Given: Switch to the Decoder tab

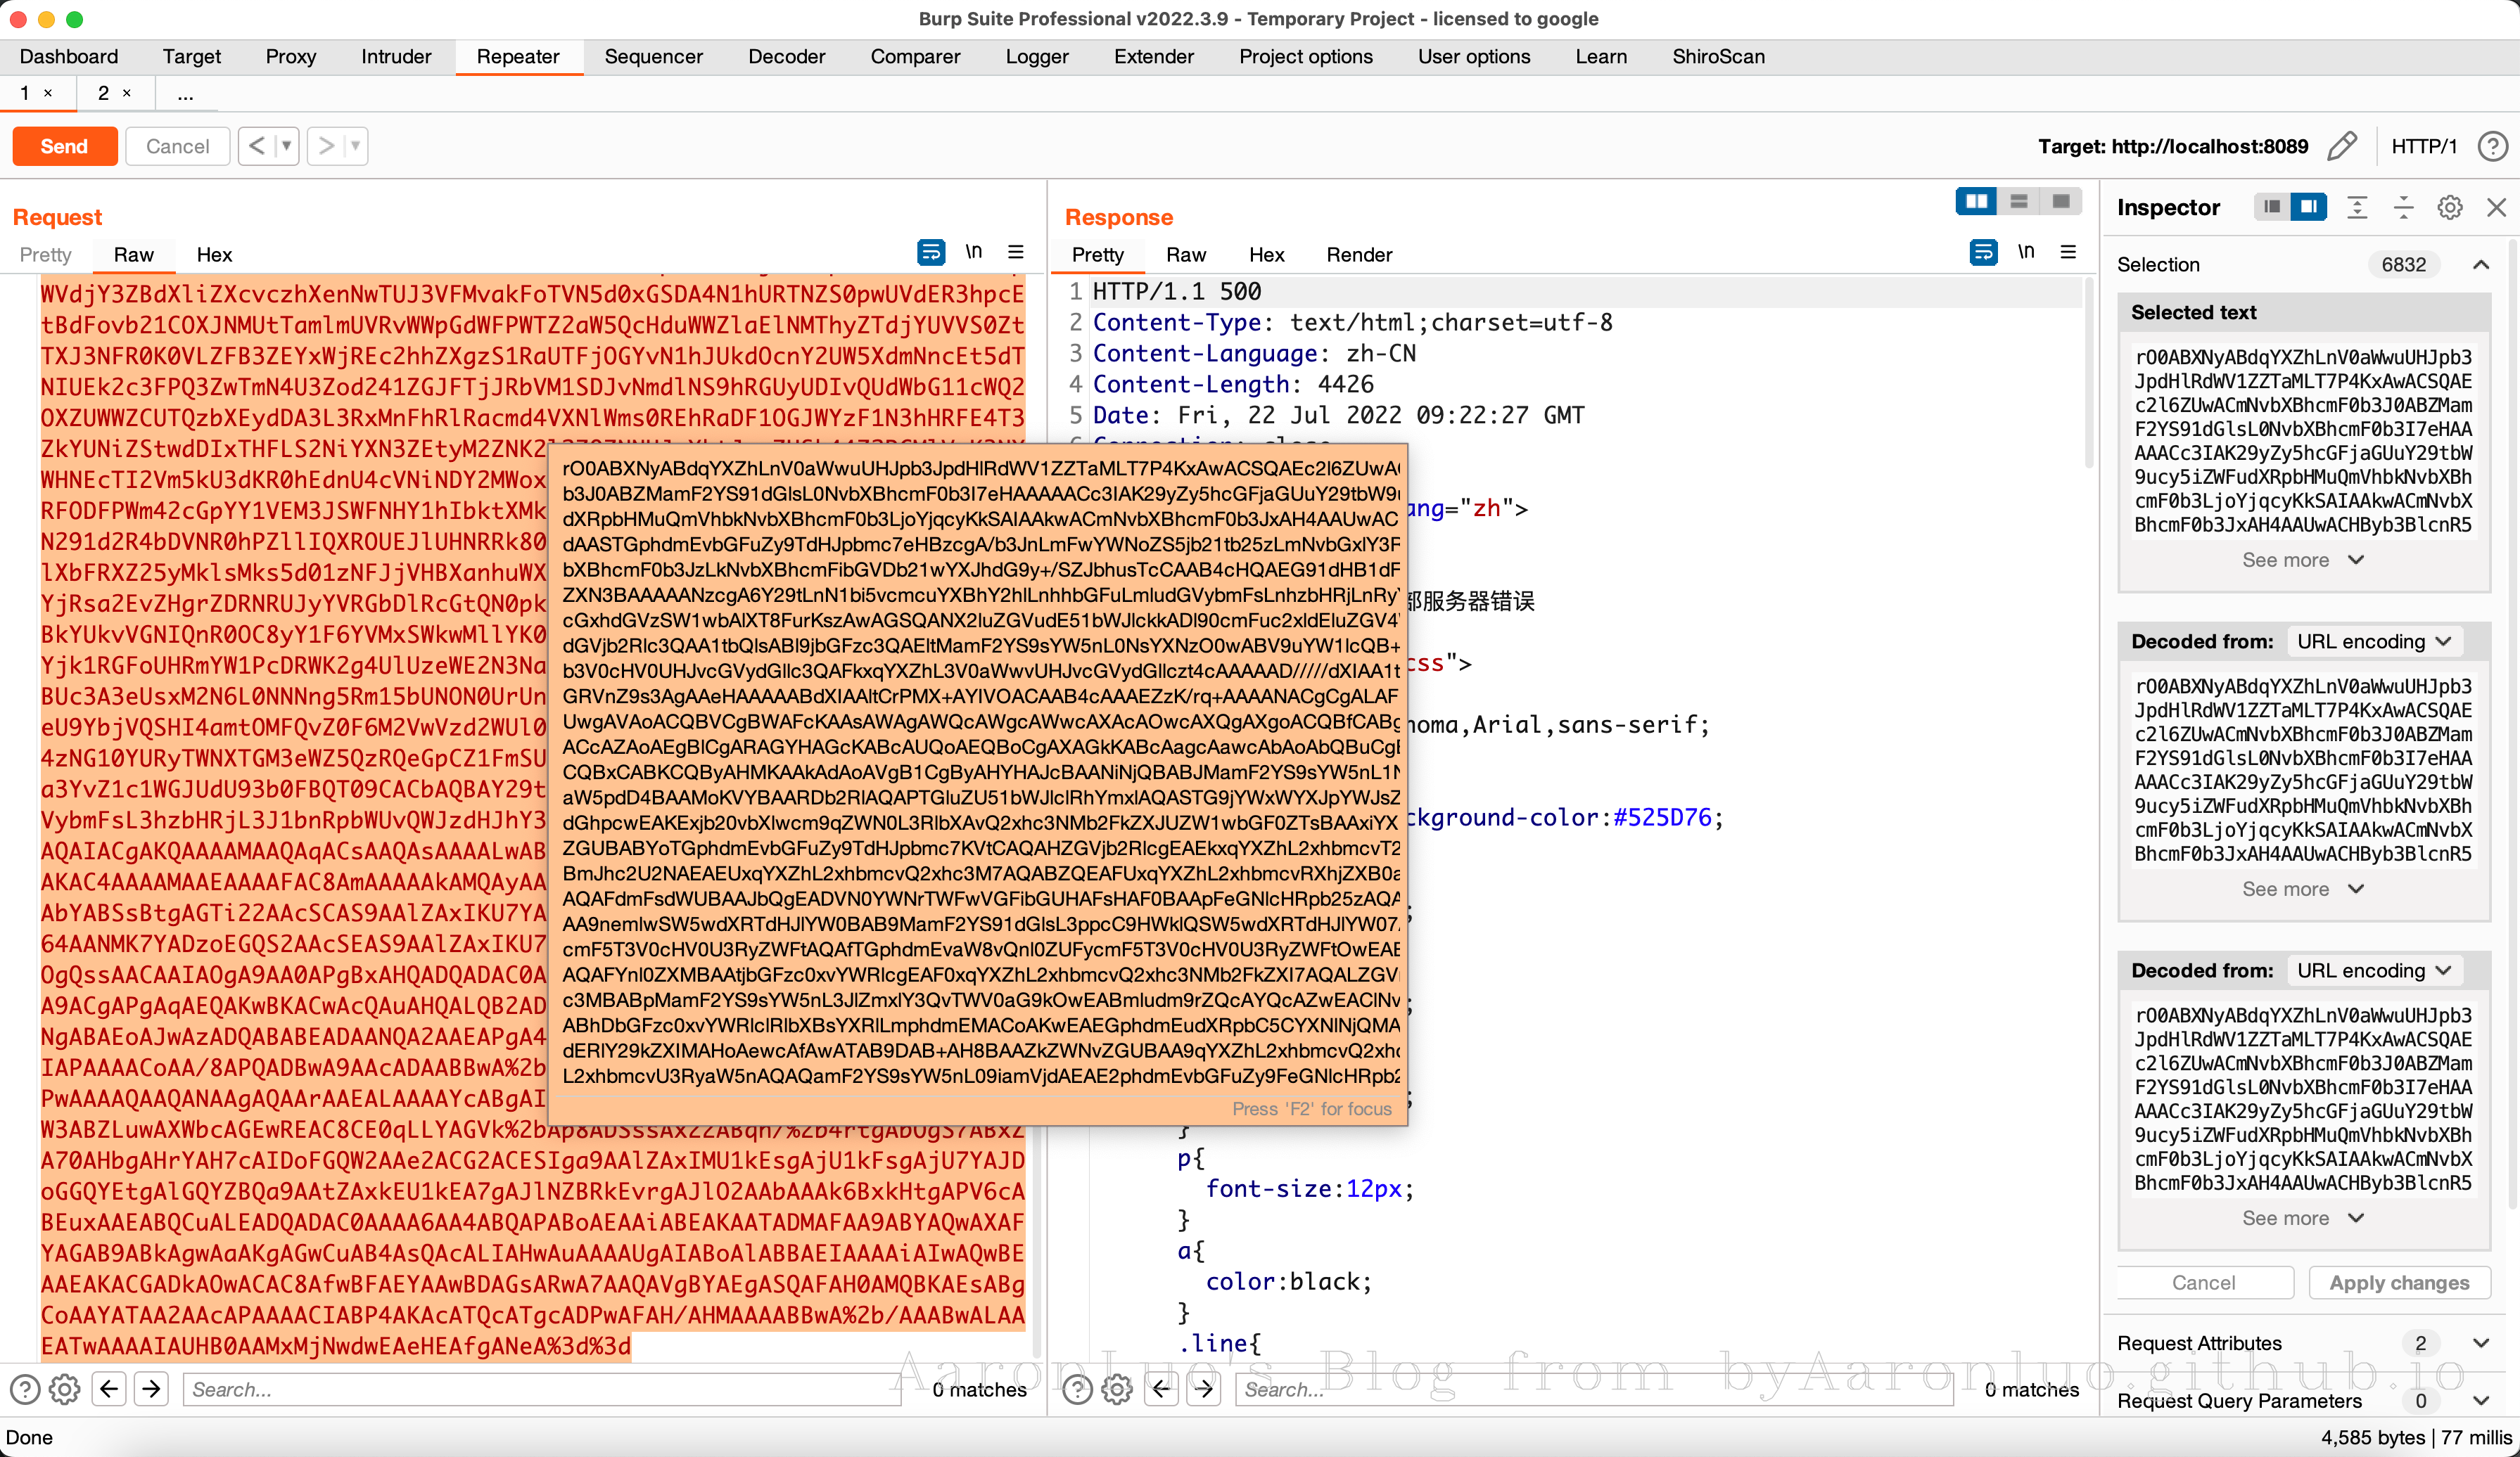Looking at the screenshot, I should 786,56.
